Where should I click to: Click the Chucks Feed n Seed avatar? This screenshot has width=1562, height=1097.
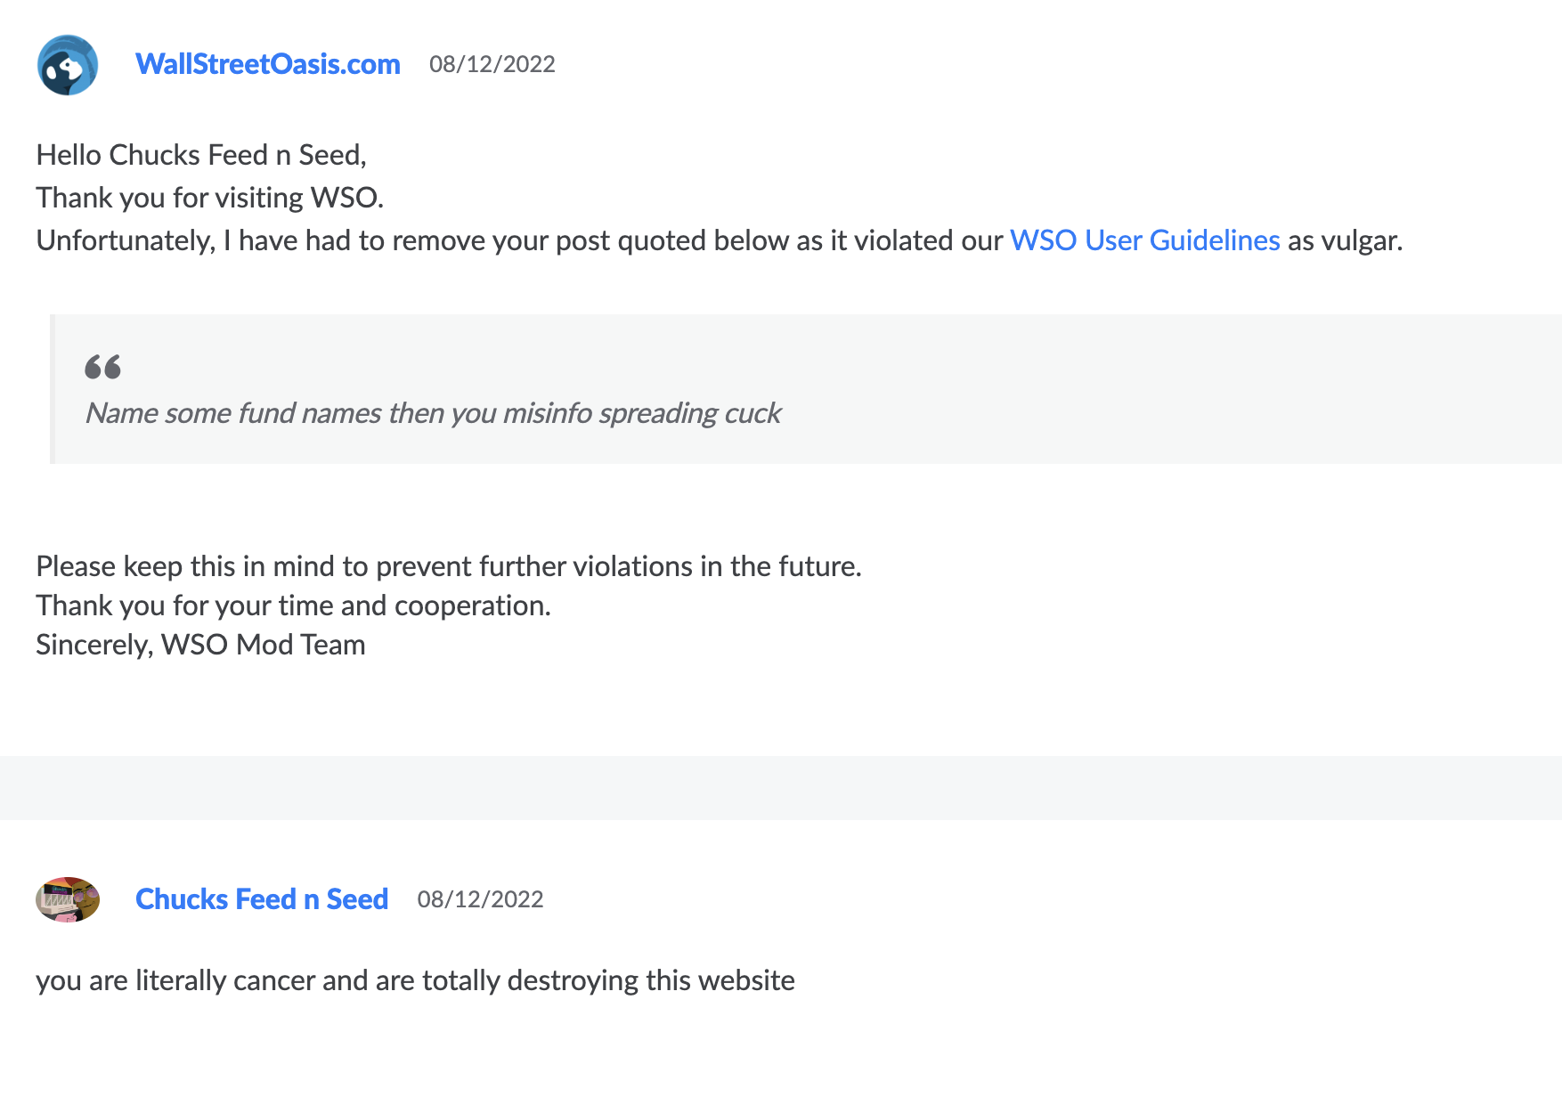click(68, 899)
